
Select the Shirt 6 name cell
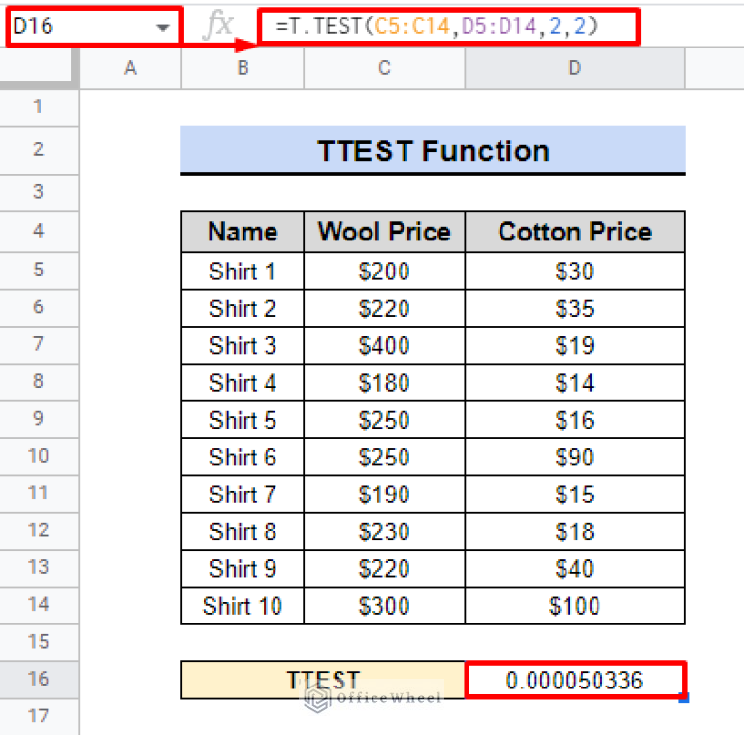coord(243,457)
